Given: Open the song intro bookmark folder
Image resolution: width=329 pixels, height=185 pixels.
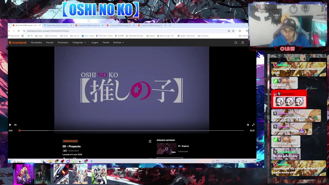Looking at the screenshot, I should coord(203,36).
